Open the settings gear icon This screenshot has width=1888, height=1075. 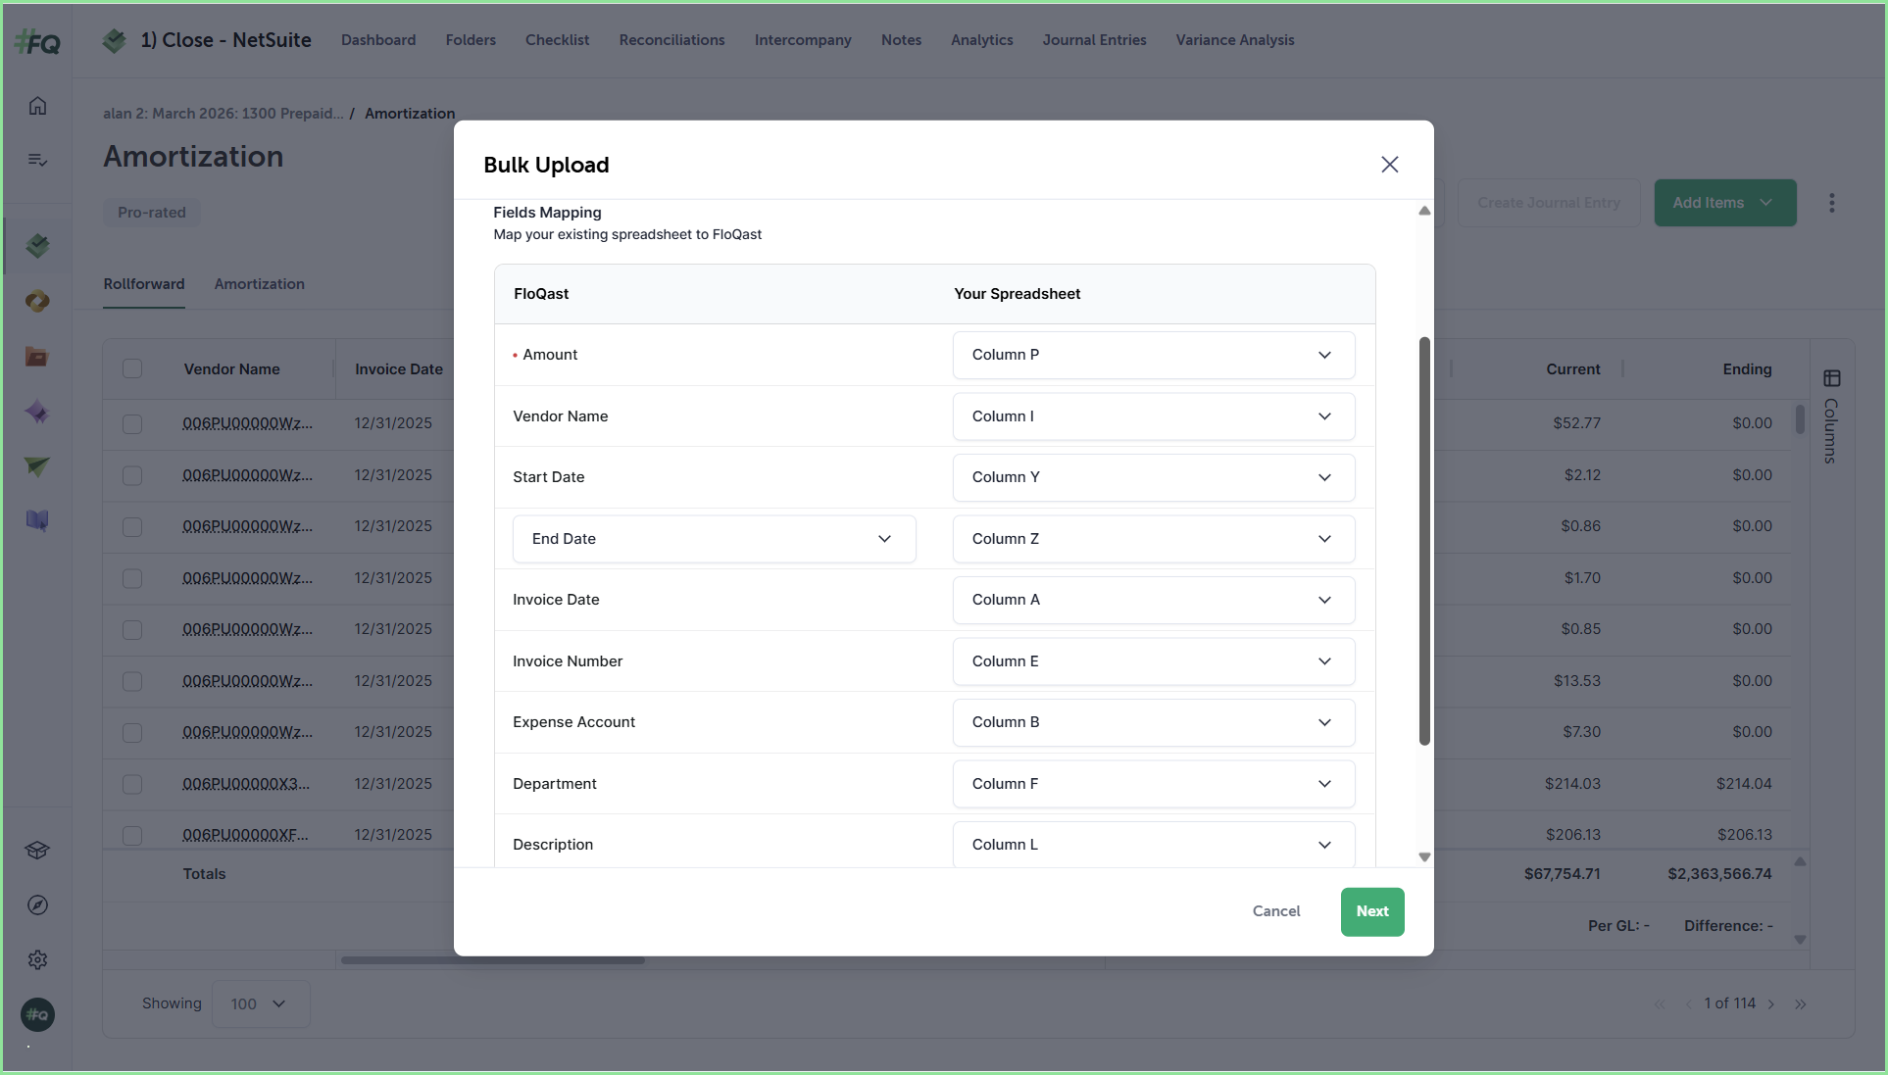37,960
